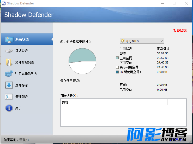Screen dimensions: 193x144
Task: Click the 系统状态 monitor icon in sidebar
Action: 9,40
